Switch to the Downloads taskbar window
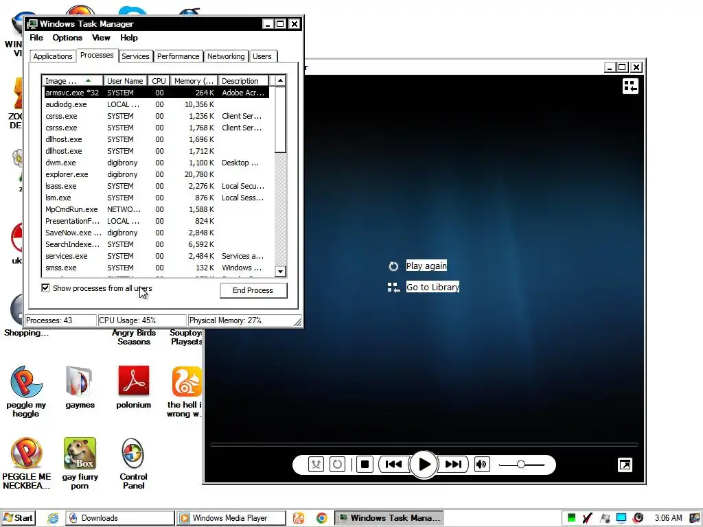The width and height of the screenshot is (703, 527). coord(120,518)
